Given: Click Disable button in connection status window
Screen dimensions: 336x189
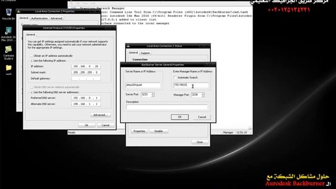Looking at the screenshot, I should pyautogui.click(x=159, y=131).
